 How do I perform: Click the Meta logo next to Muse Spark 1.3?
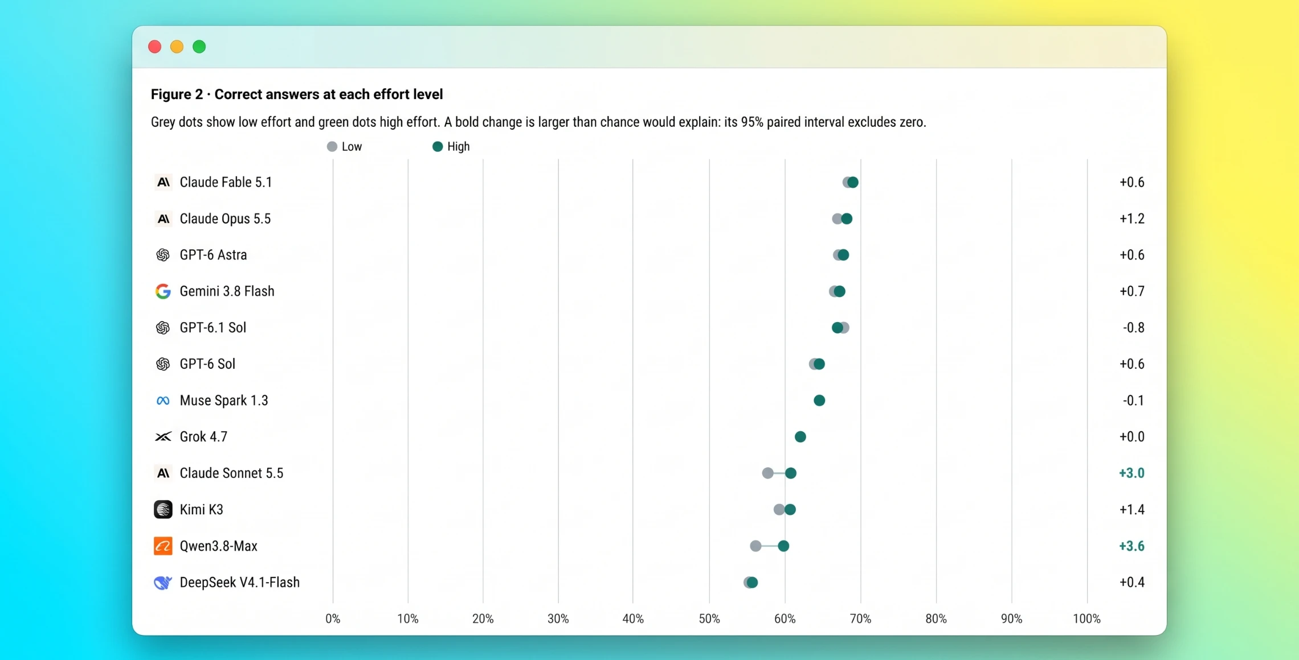click(163, 401)
